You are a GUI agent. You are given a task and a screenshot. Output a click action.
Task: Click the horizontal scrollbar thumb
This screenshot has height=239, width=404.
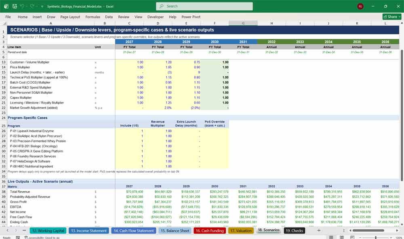[x=368, y=231]
